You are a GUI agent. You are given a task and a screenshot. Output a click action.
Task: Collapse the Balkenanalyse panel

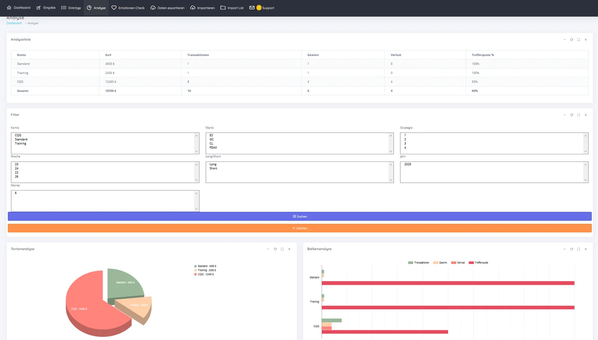click(x=564, y=249)
